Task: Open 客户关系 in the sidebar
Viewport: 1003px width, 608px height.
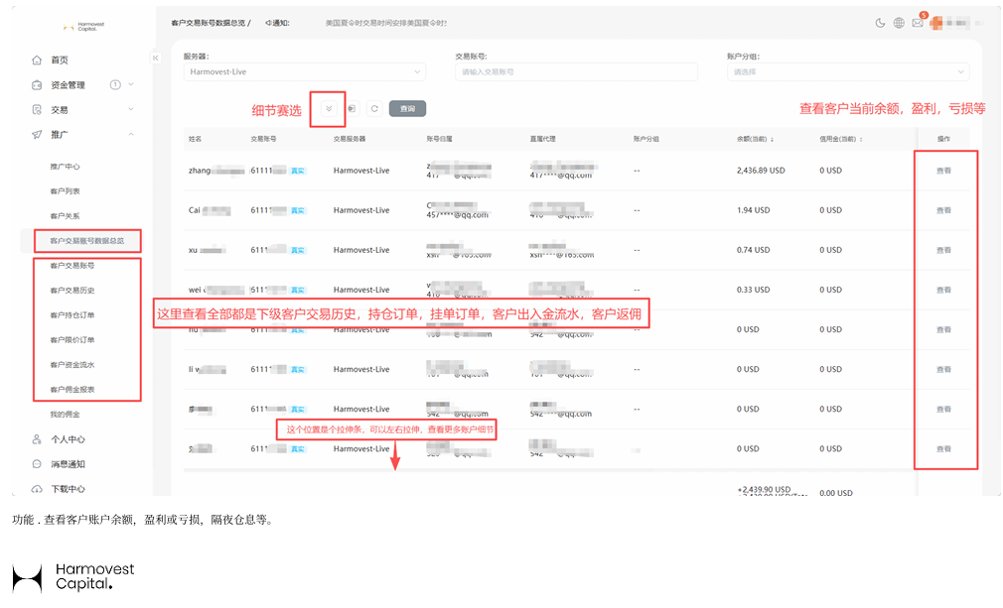Action: 66,216
